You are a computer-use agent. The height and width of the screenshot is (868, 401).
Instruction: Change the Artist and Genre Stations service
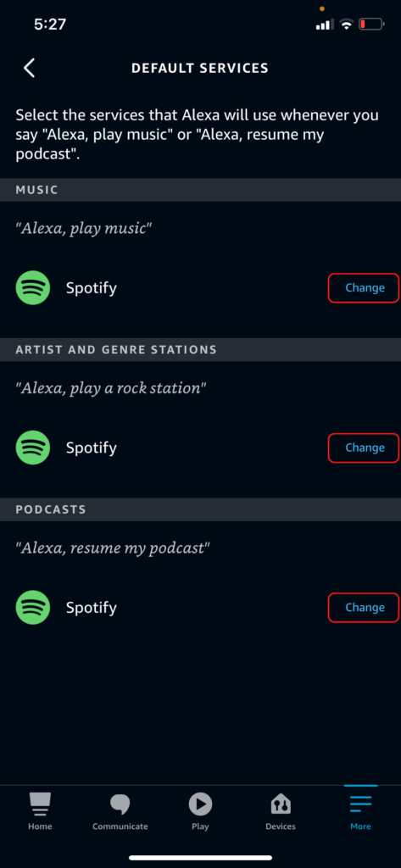point(364,448)
